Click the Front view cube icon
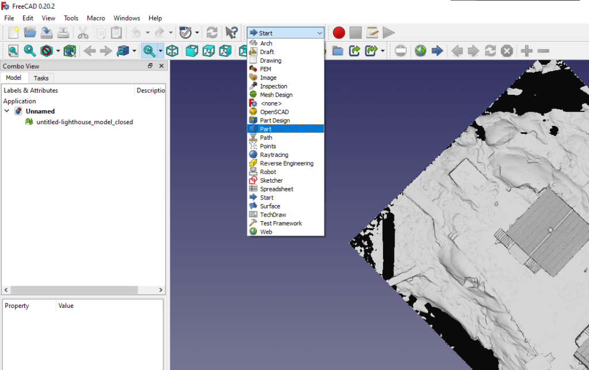589x370 pixels. point(192,51)
